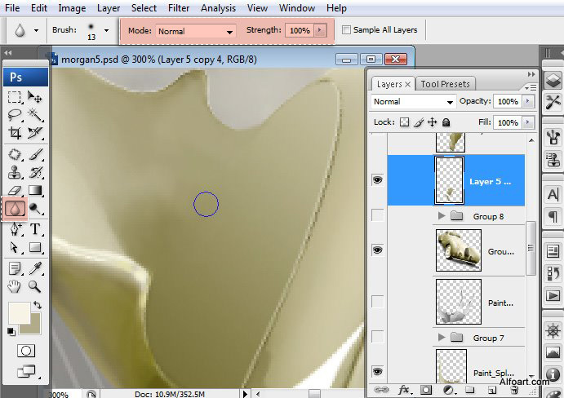Select the Type tool
The height and width of the screenshot is (398, 564).
36,229
